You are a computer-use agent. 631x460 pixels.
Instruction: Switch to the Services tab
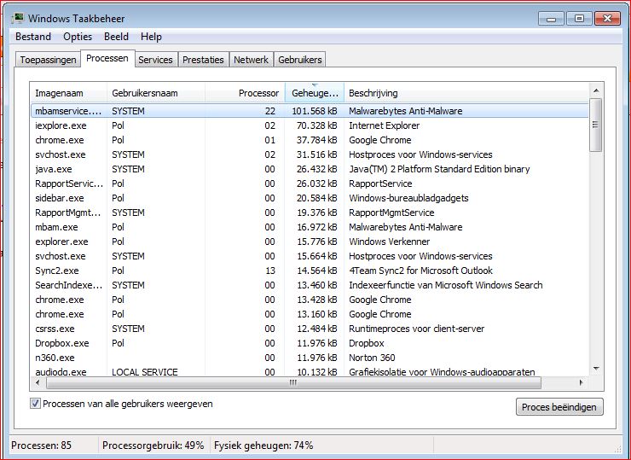coord(155,60)
